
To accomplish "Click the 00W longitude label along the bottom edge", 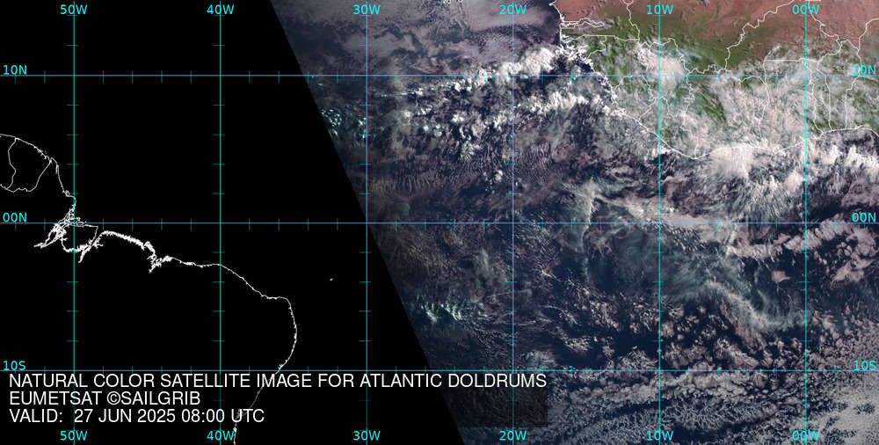I will click(806, 436).
